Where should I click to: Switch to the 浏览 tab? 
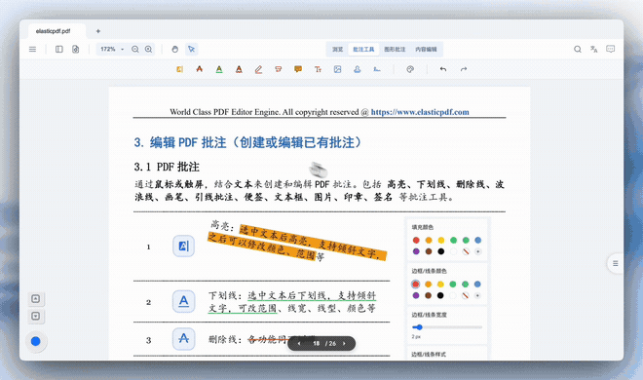tap(337, 49)
